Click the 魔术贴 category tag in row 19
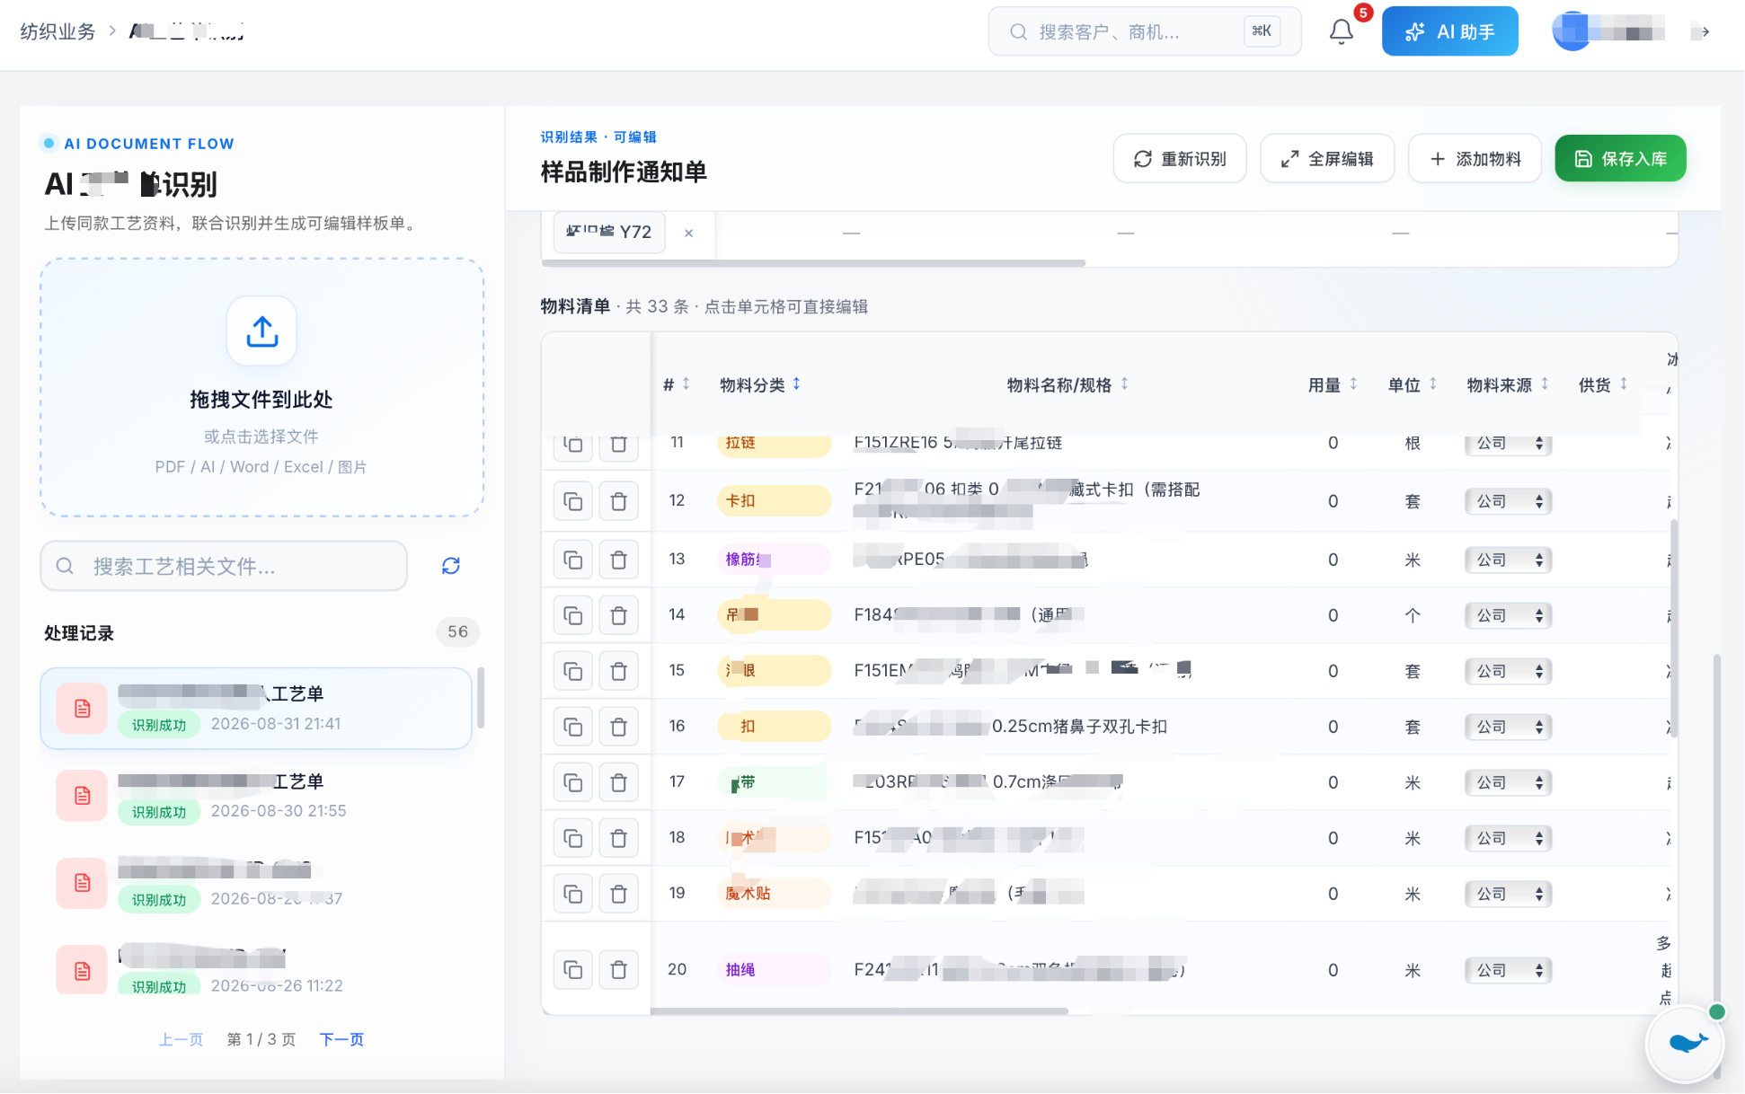Screen dimensions: 1745x1094 [773, 894]
